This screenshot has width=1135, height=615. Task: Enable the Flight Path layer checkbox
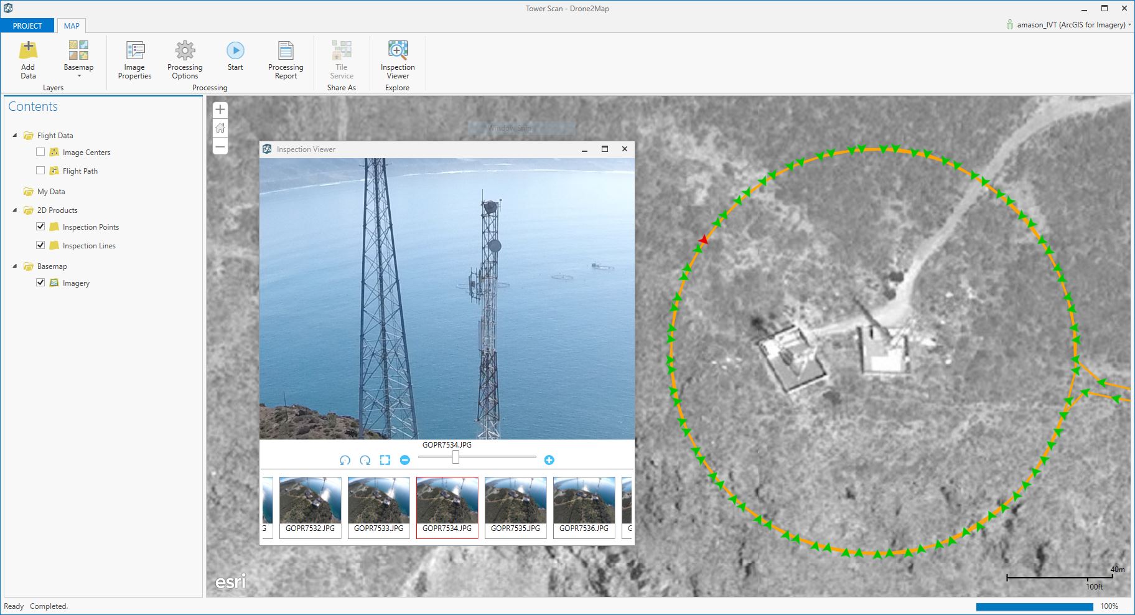point(40,171)
